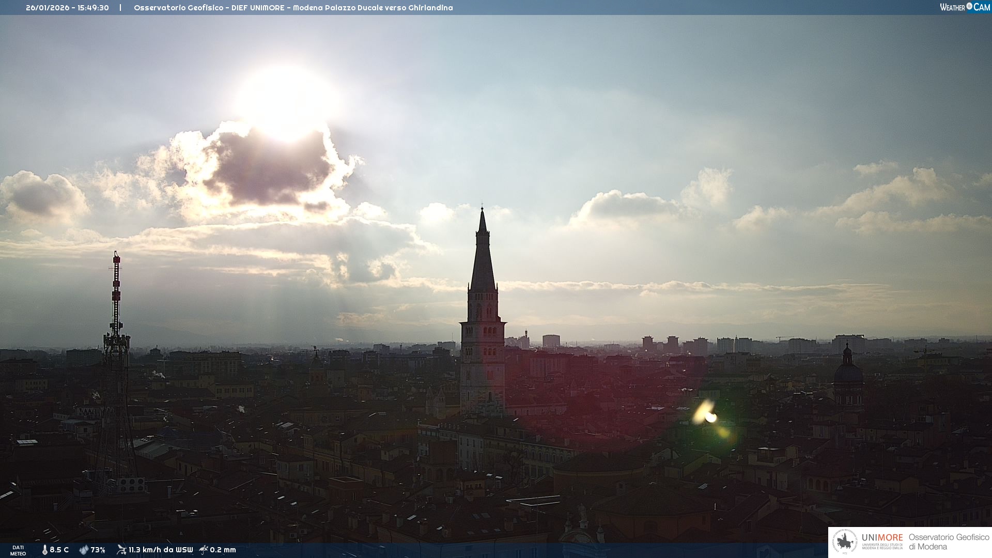Click the 8.5 C temperature reading
The height and width of the screenshot is (558, 992).
pyautogui.click(x=59, y=550)
